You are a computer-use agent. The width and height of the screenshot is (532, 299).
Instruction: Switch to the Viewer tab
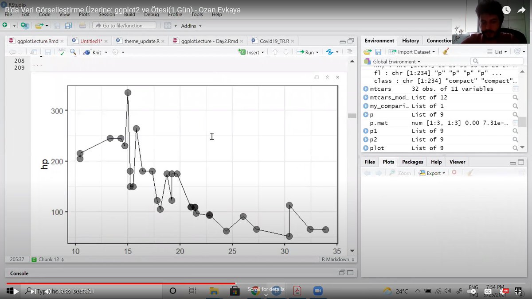click(x=457, y=162)
